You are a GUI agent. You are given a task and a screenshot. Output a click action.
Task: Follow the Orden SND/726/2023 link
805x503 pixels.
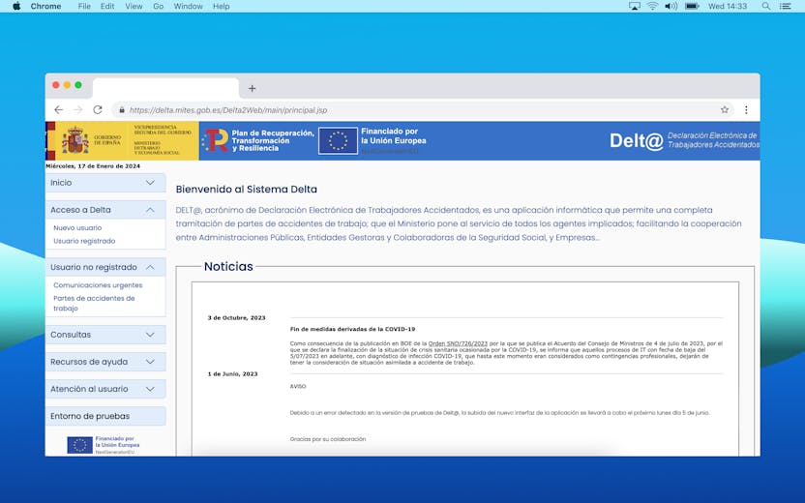tap(458, 343)
